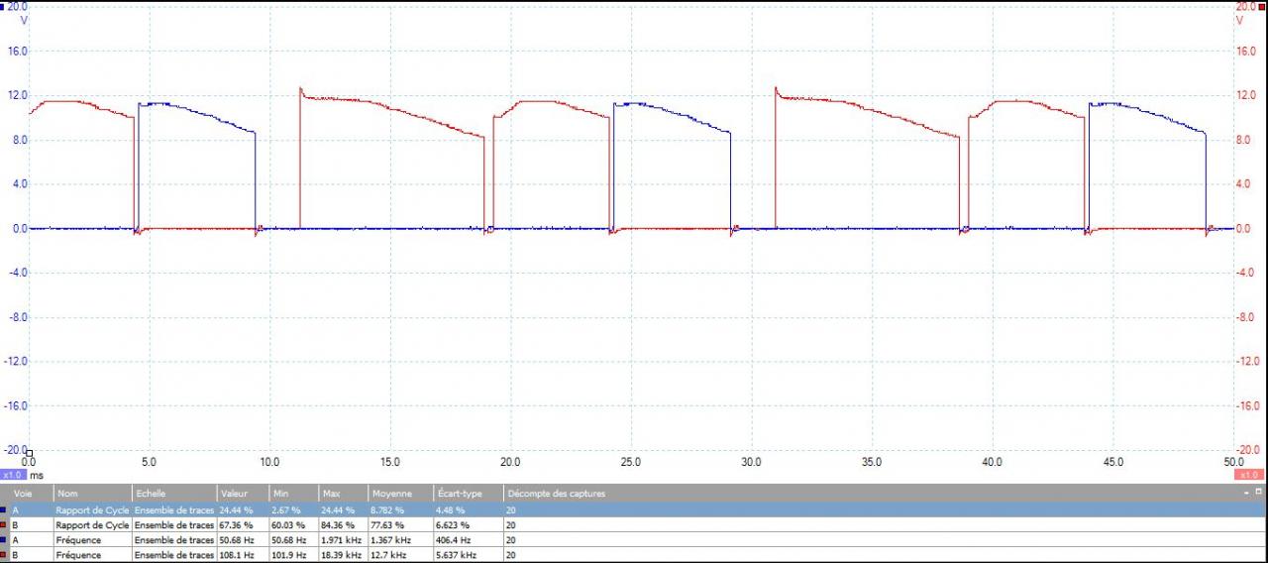
Task: Click blue color icon of A Rapport de Cycle
Action: [4, 509]
